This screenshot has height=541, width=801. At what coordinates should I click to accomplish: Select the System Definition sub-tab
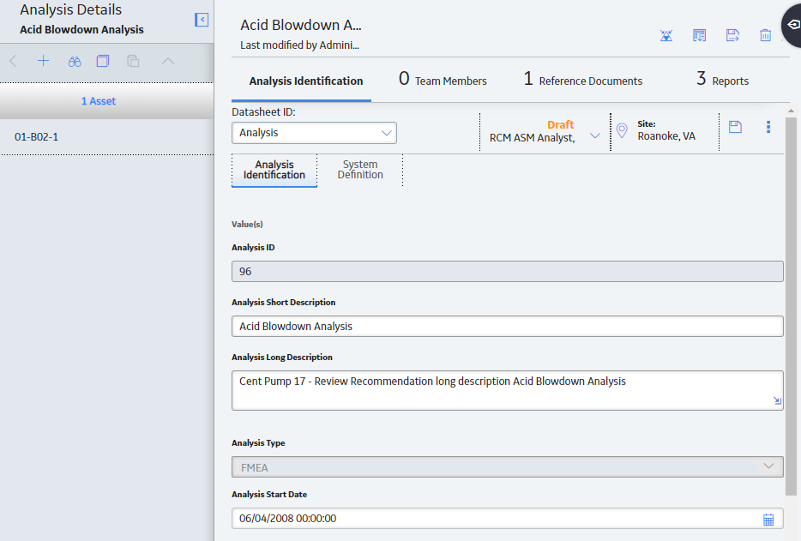coord(360,170)
